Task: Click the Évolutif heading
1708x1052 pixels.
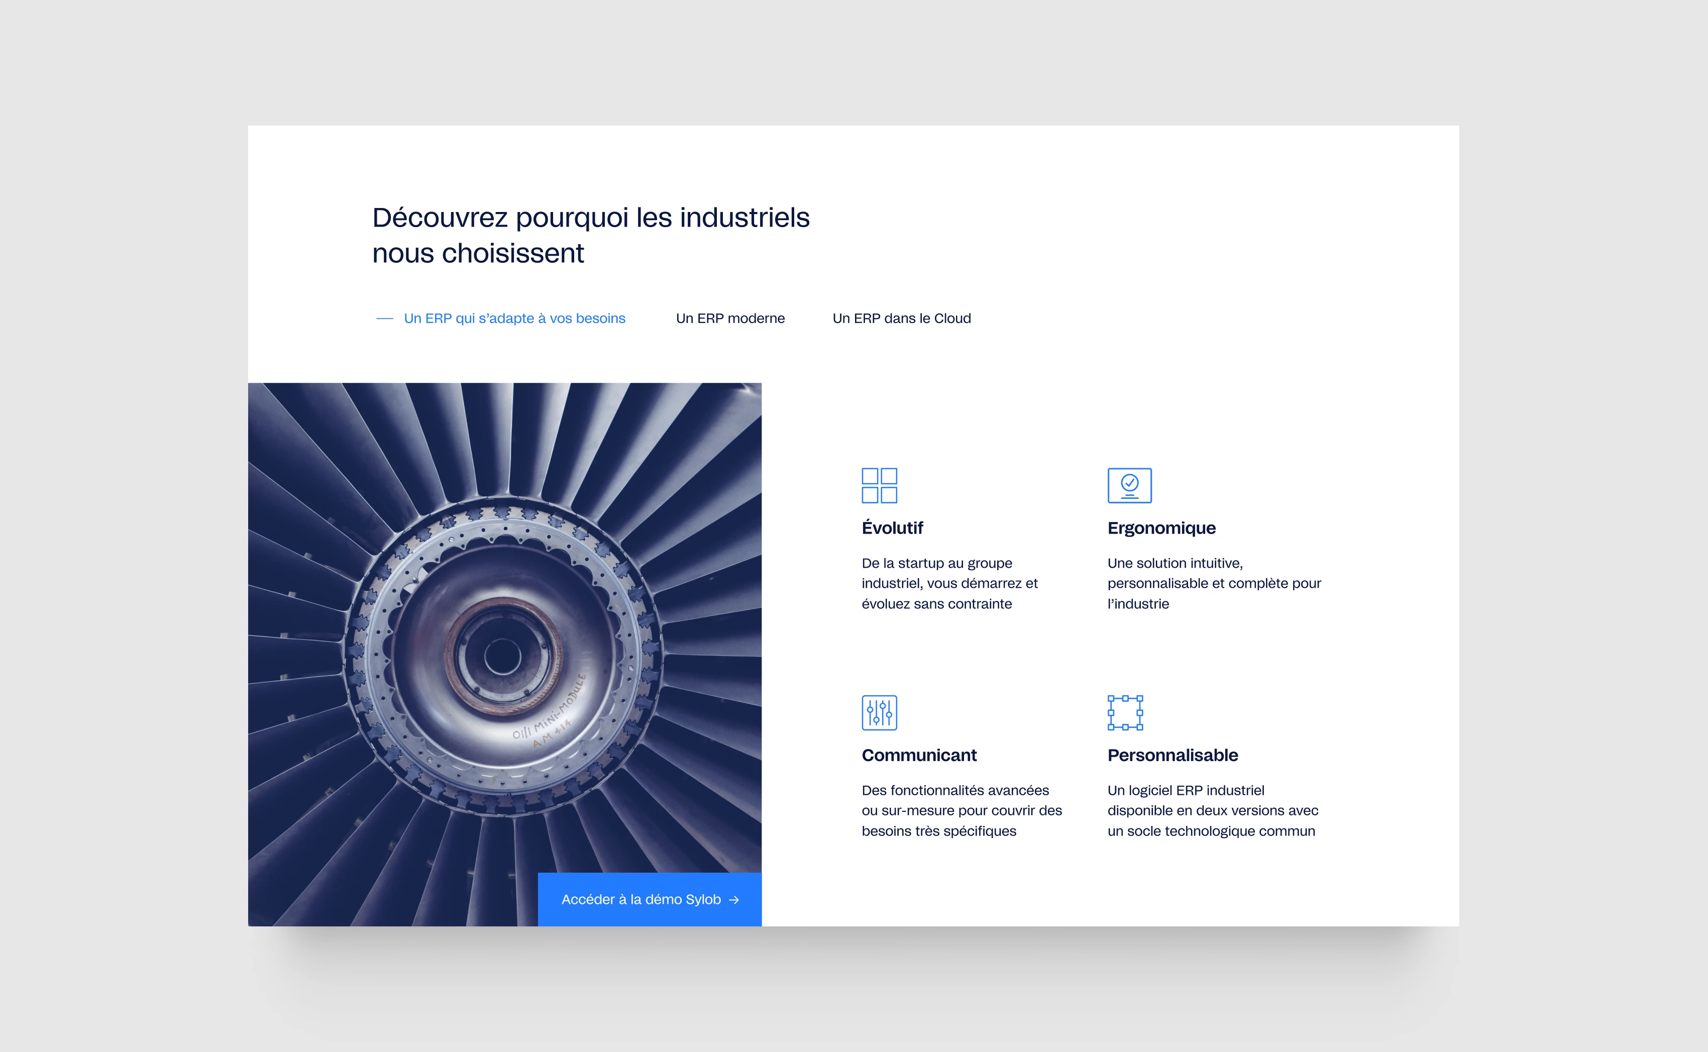Action: [891, 528]
